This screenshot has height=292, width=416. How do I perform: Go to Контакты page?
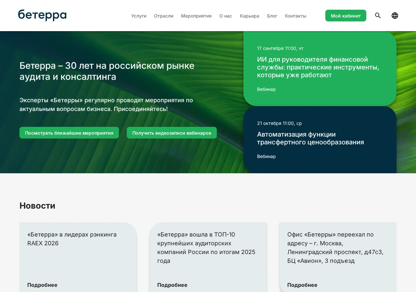(296, 16)
